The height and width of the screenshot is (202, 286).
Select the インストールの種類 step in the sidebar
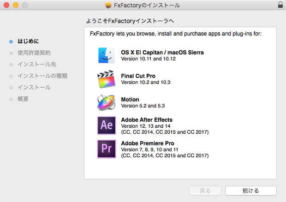coord(42,76)
